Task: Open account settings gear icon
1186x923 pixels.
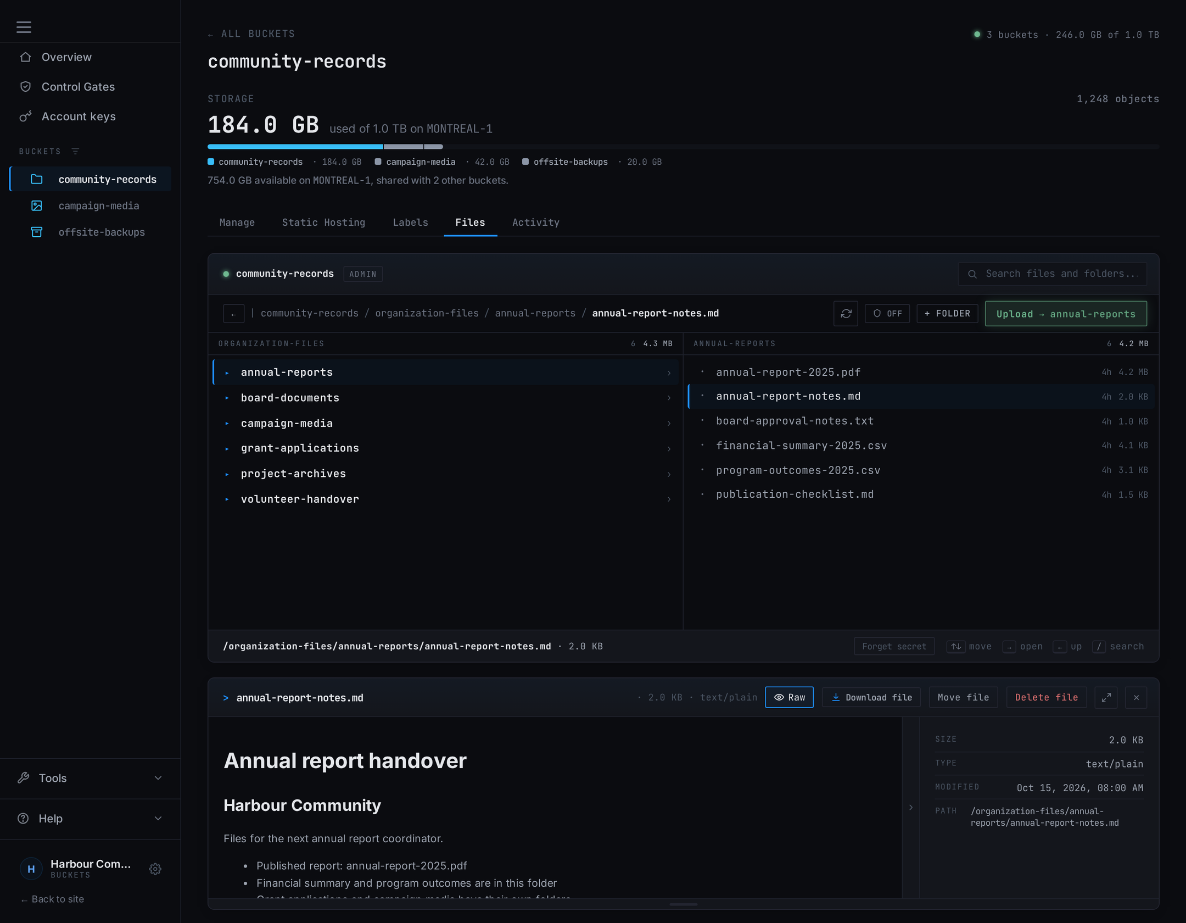Action: (x=155, y=869)
